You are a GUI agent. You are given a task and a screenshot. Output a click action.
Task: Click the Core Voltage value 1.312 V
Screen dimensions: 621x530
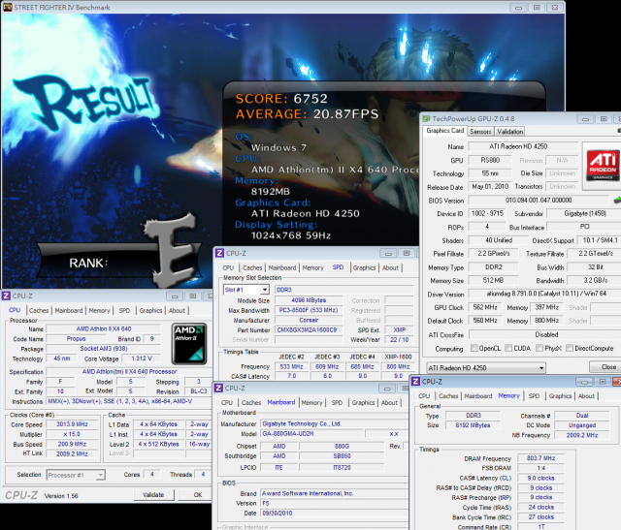point(142,359)
